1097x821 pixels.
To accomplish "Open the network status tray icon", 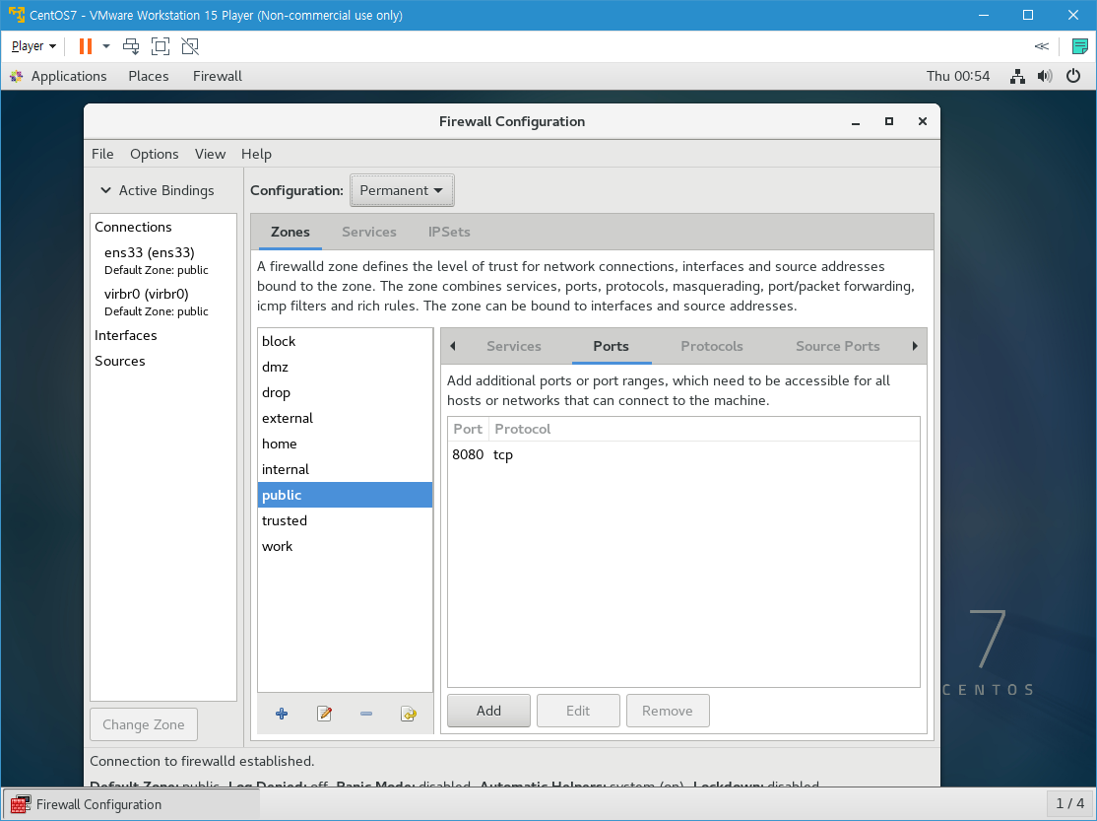I will (x=1017, y=76).
